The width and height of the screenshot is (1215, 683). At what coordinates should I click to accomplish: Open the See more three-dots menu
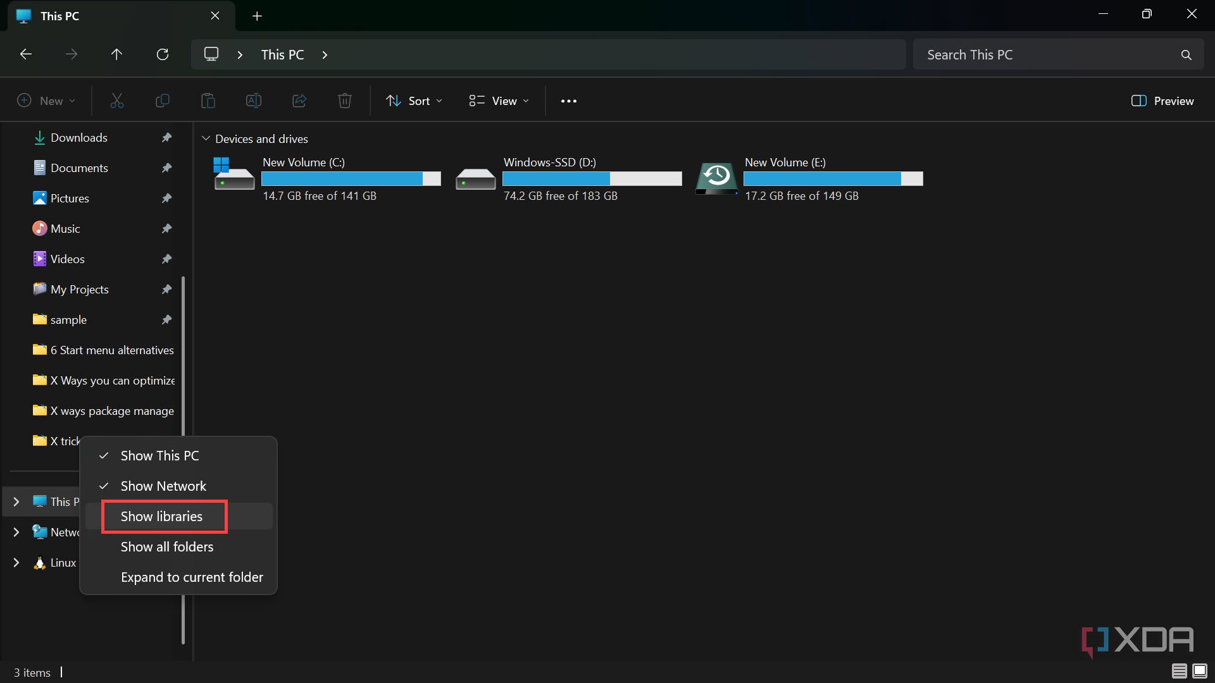tap(569, 101)
